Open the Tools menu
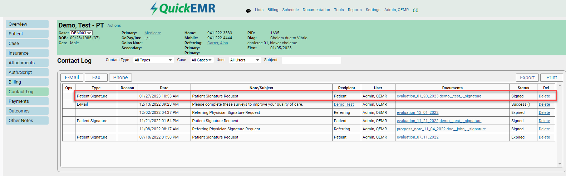Image resolution: width=566 pixels, height=176 pixels. [339, 10]
